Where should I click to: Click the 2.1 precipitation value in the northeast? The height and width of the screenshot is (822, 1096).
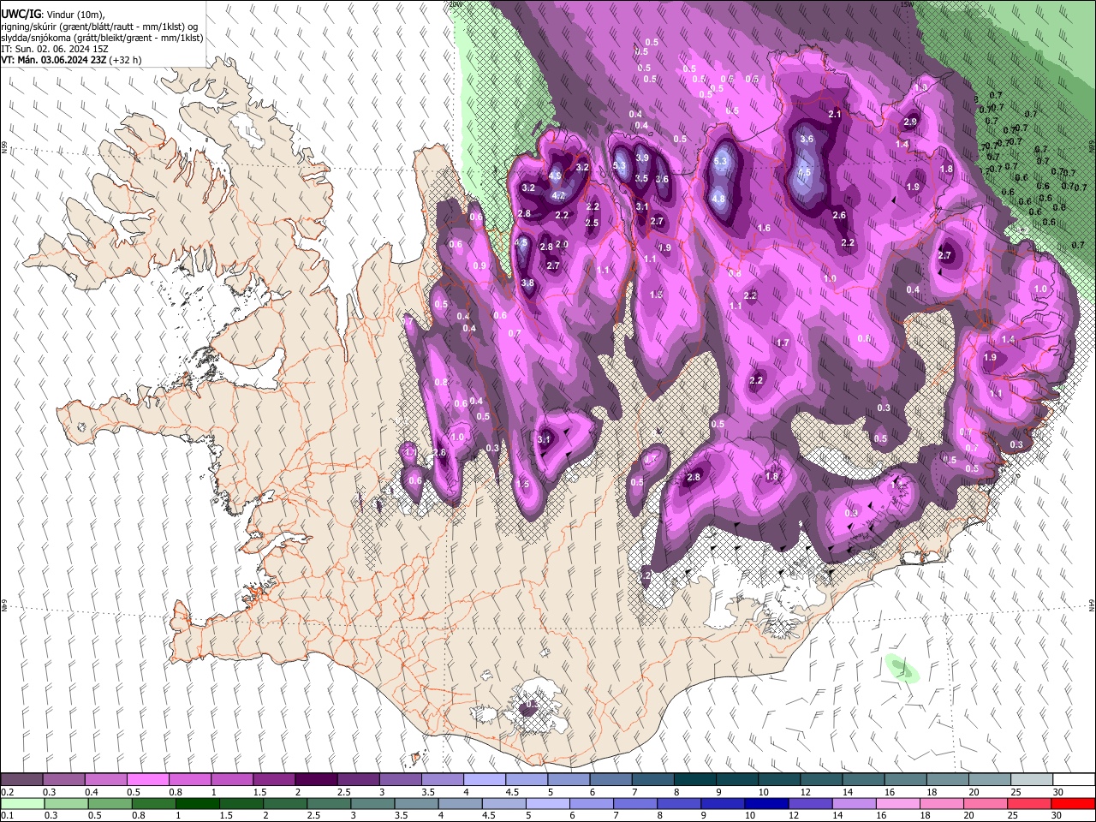[x=835, y=114]
